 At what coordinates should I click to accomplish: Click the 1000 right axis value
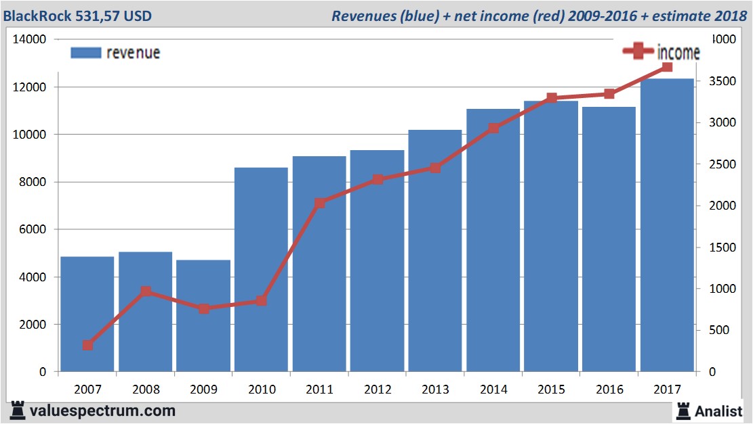[723, 289]
